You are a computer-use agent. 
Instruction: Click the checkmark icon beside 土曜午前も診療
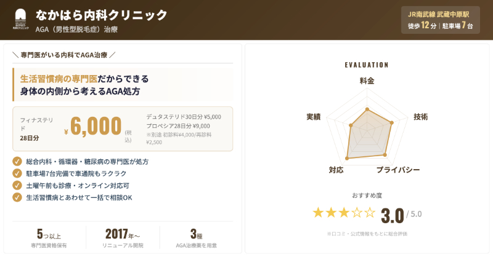(x=17, y=185)
